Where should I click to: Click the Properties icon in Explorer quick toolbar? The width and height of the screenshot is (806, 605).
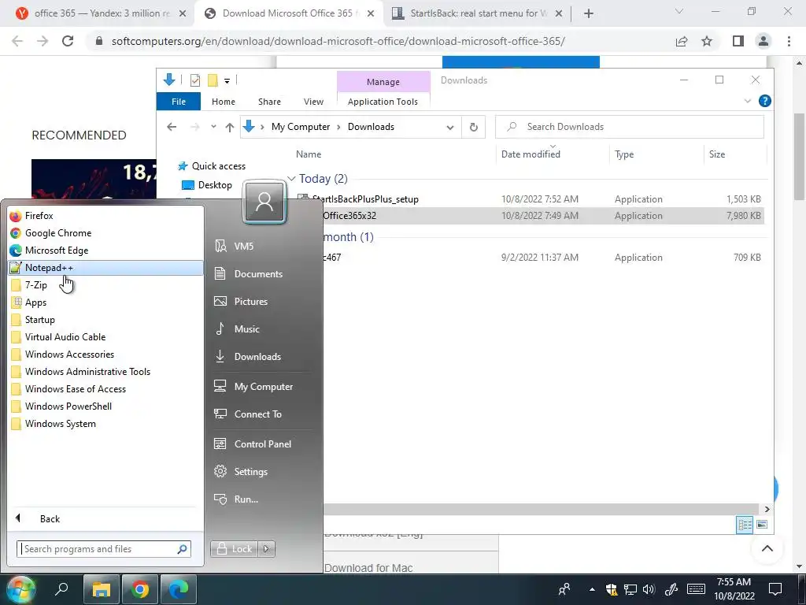tap(195, 80)
